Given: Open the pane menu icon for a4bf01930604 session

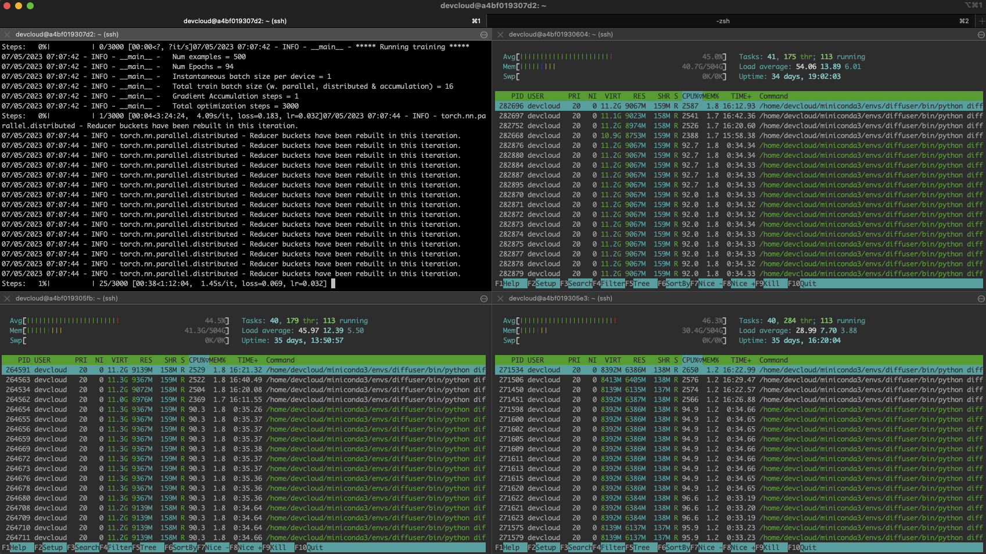Looking at the screenshot, I should click(981, 35).
